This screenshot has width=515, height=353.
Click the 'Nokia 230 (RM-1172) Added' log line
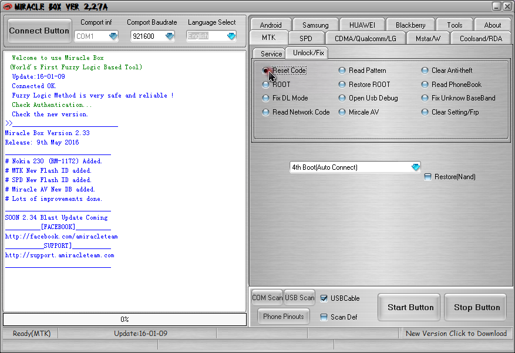pyautogui.click(x=53, y=162)
